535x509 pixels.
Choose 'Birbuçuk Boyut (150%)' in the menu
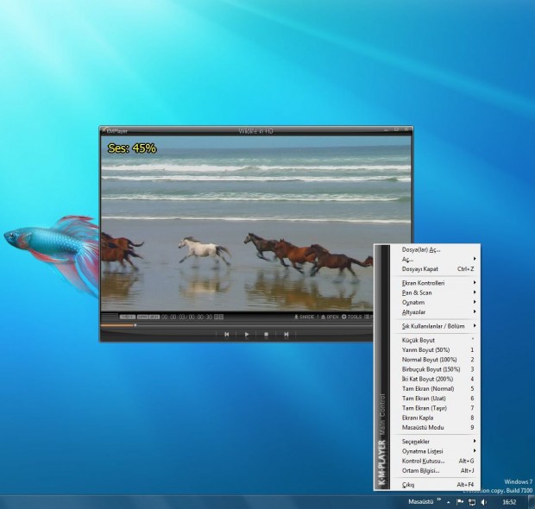[434, 369]
